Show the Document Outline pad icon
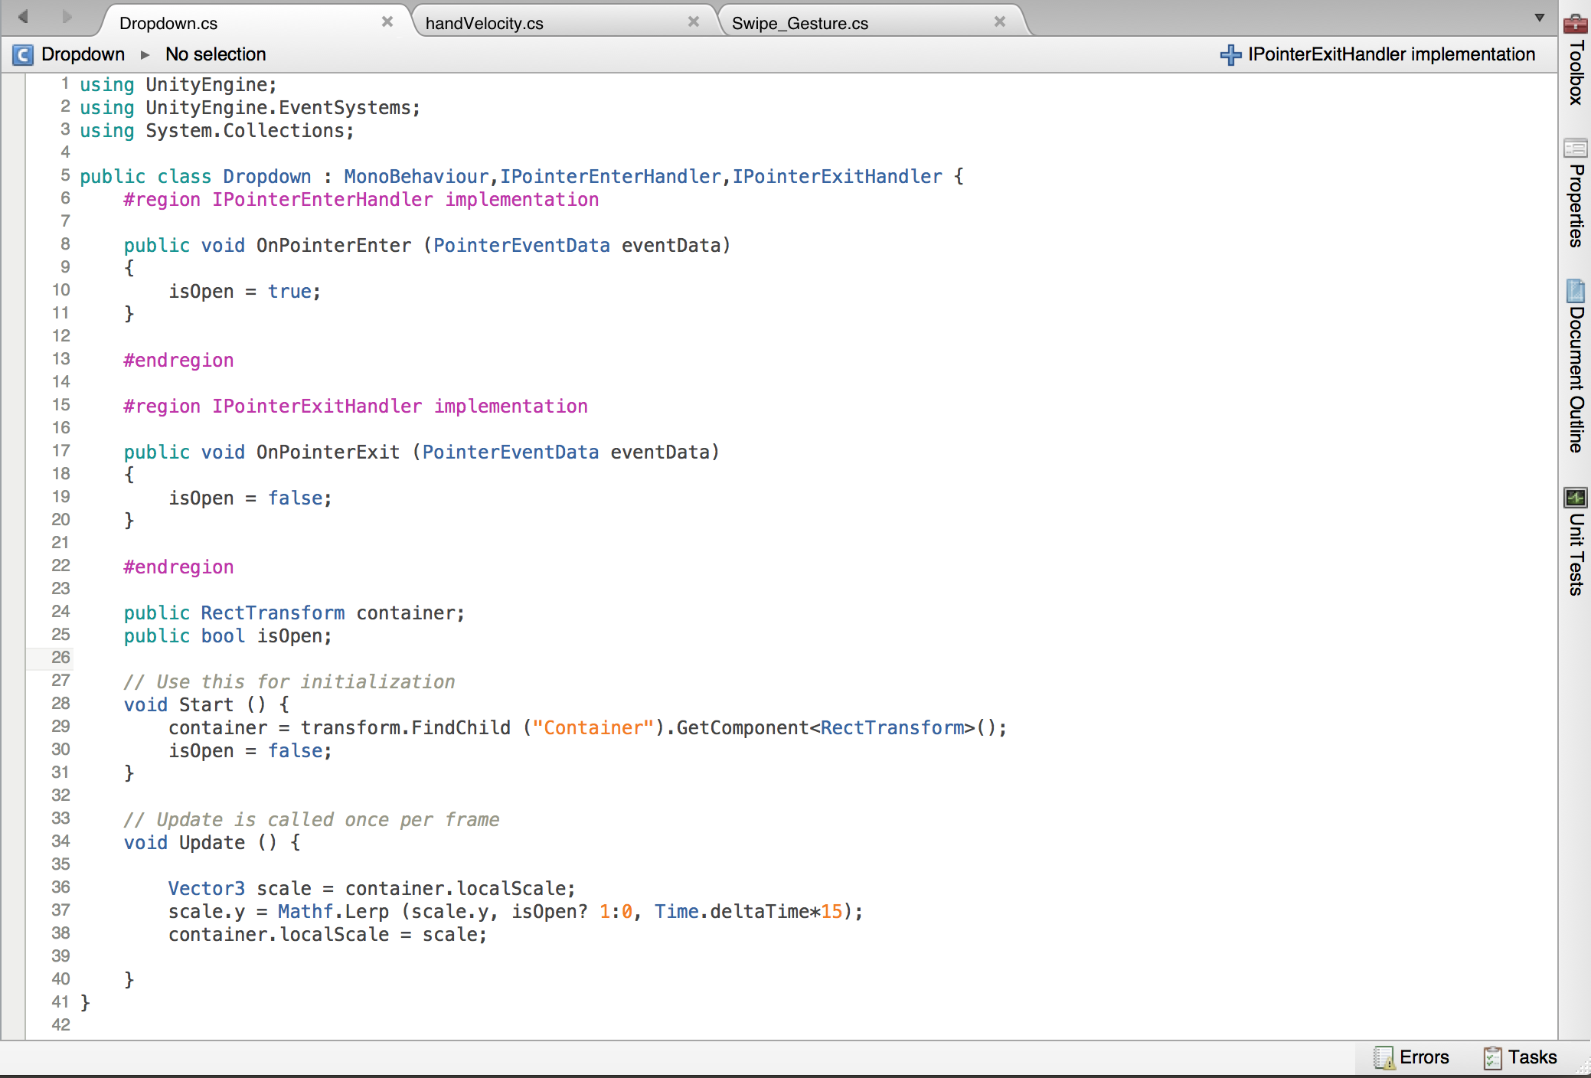The image size is (1591, 1078). 1575,290
